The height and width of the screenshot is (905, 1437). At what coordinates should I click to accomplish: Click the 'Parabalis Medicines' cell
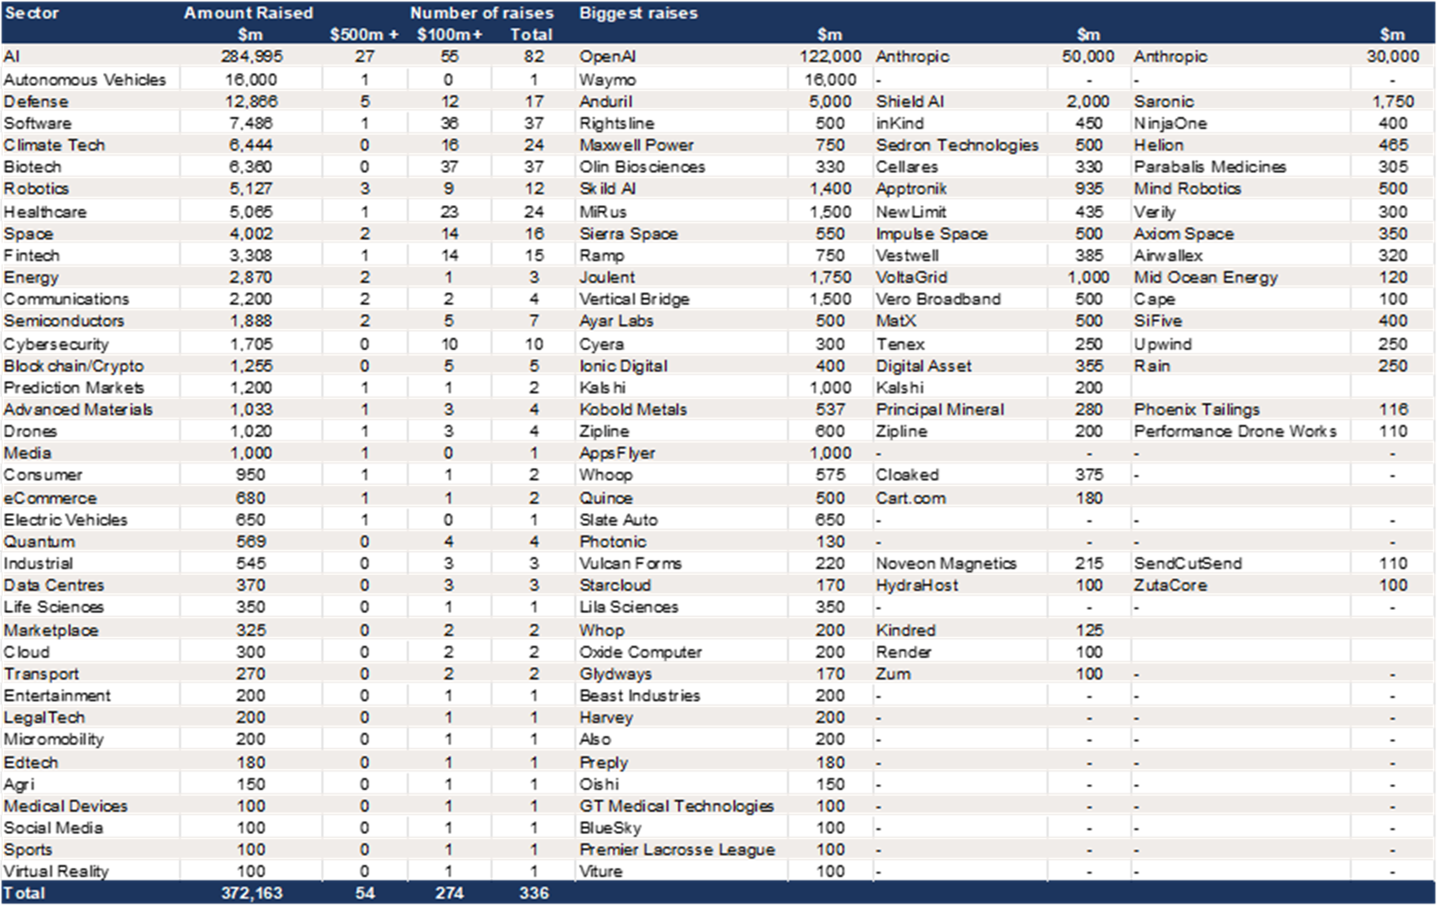click(1210, 167)
